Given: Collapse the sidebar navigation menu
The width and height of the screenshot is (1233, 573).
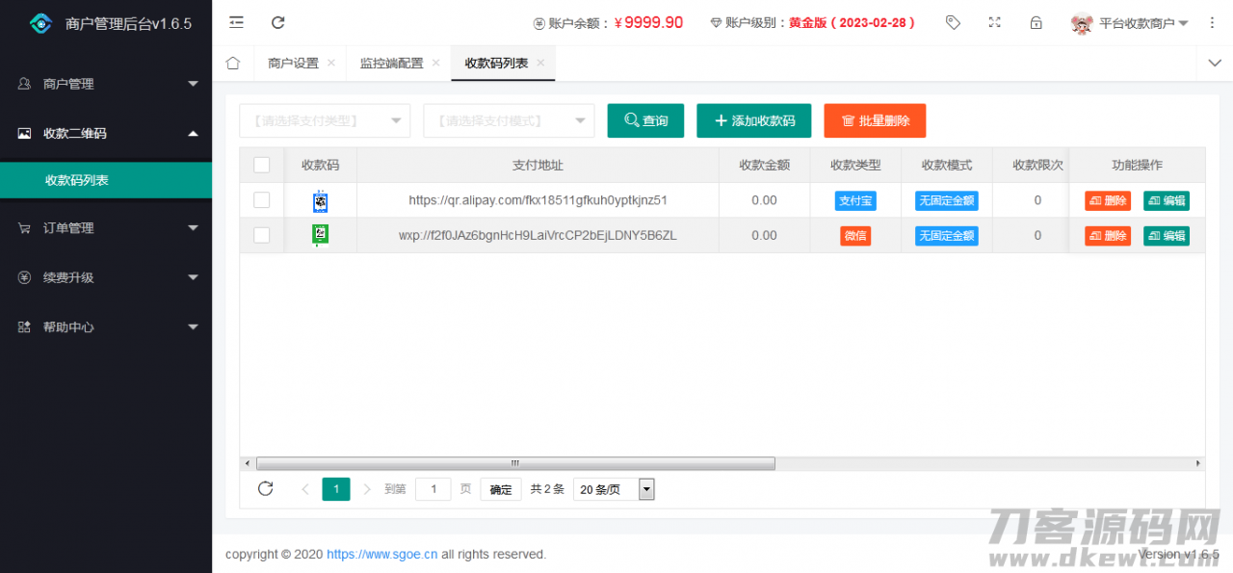Looking at the screenshot, I should 236,21.
